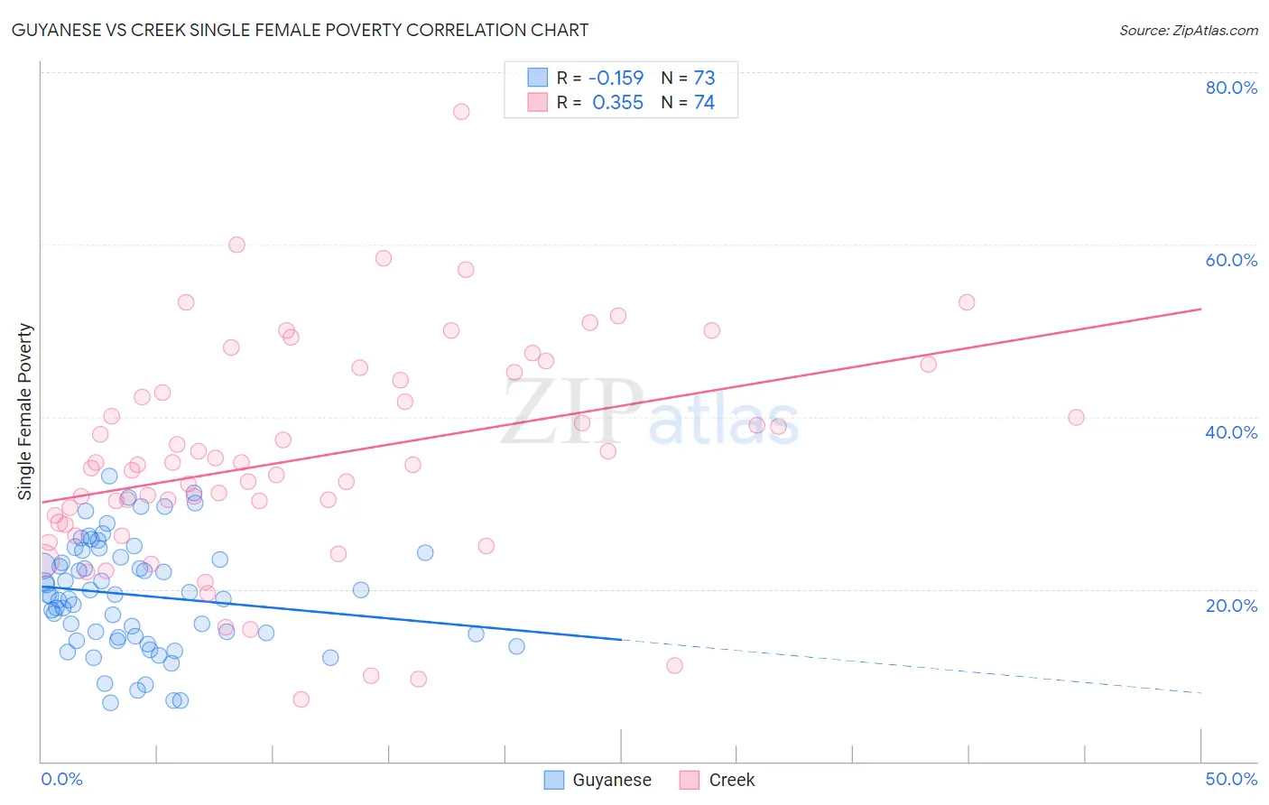This screenshot has height=805, width=1269.
Task: Click the 60.0% y-axis label
Action: [1231, 260]
